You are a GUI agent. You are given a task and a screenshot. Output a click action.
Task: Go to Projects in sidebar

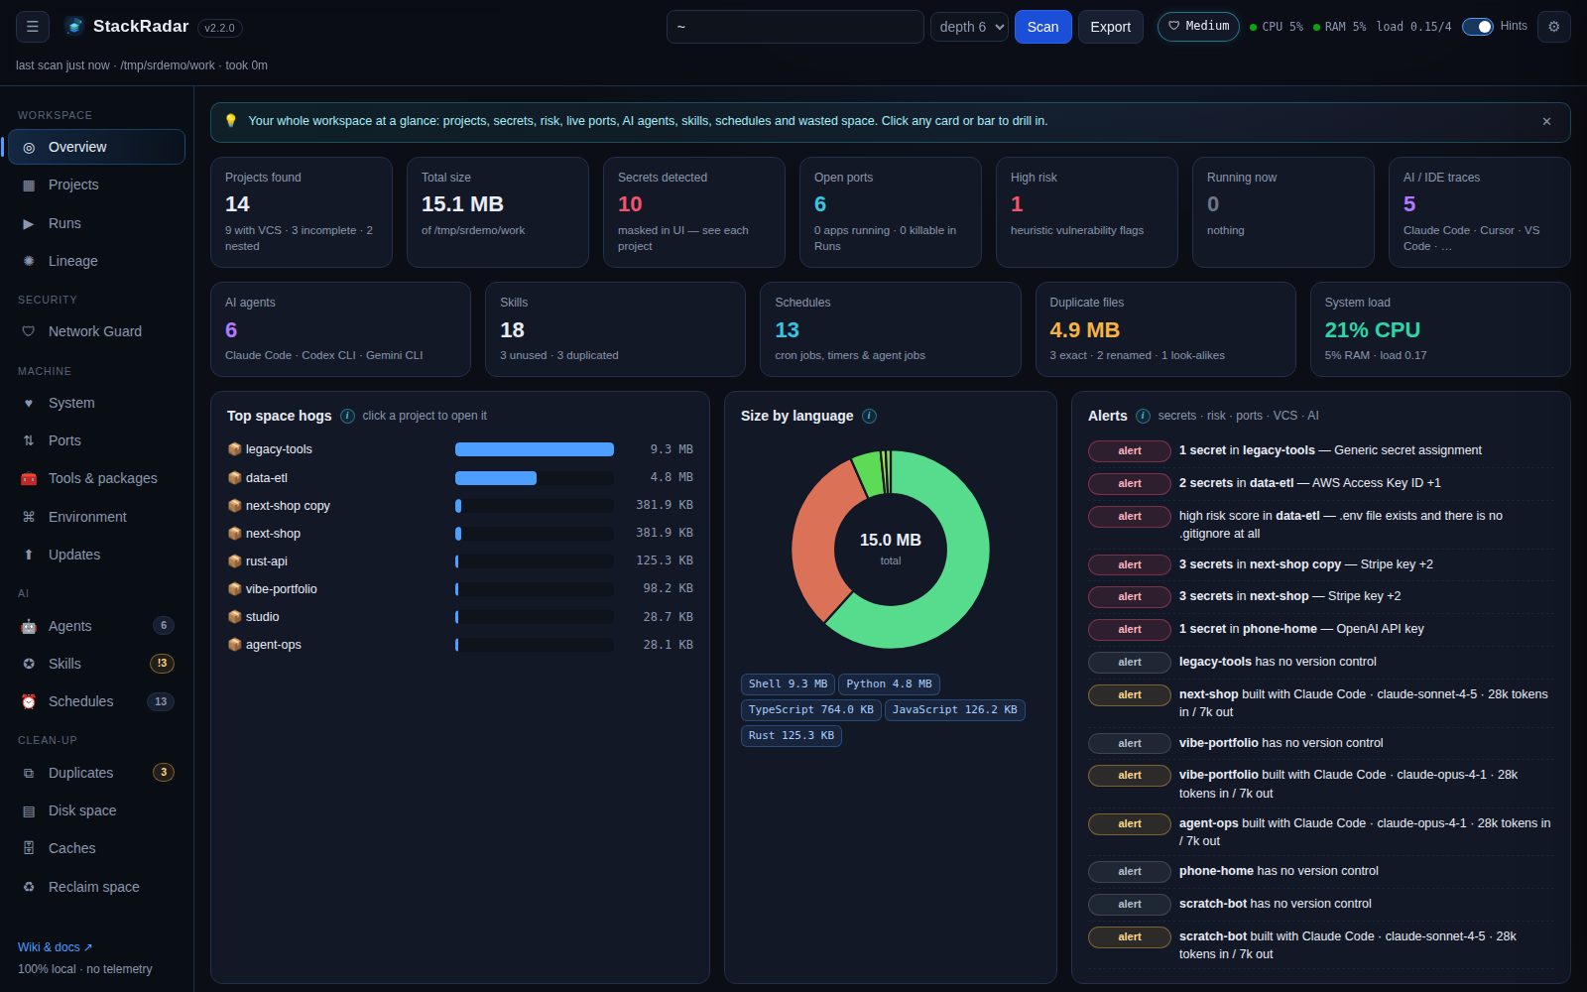tap(96, 185)
